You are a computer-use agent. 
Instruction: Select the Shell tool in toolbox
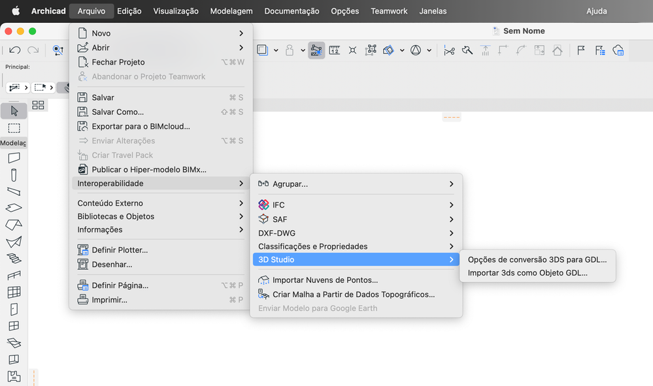pos(14,242)
